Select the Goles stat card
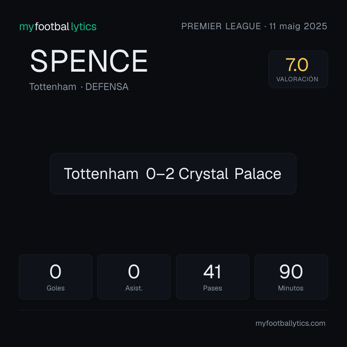This screenshot has width=347, height=347. coord(56,277)
